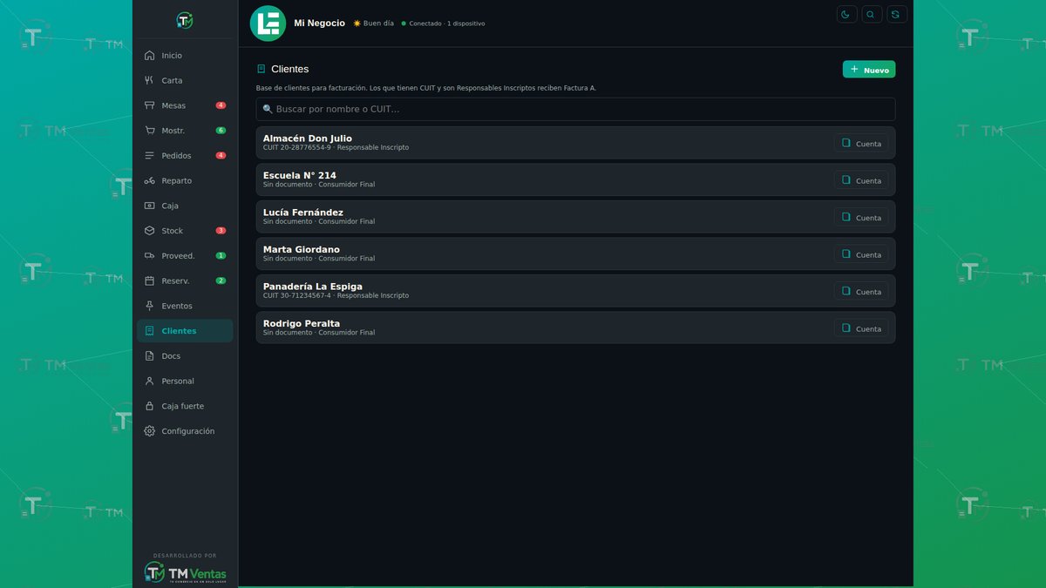The height and width of the screenshot is (588, 1046).
Task: Click the Mi Negocio logo avatar
Action: tap(268, 24)
